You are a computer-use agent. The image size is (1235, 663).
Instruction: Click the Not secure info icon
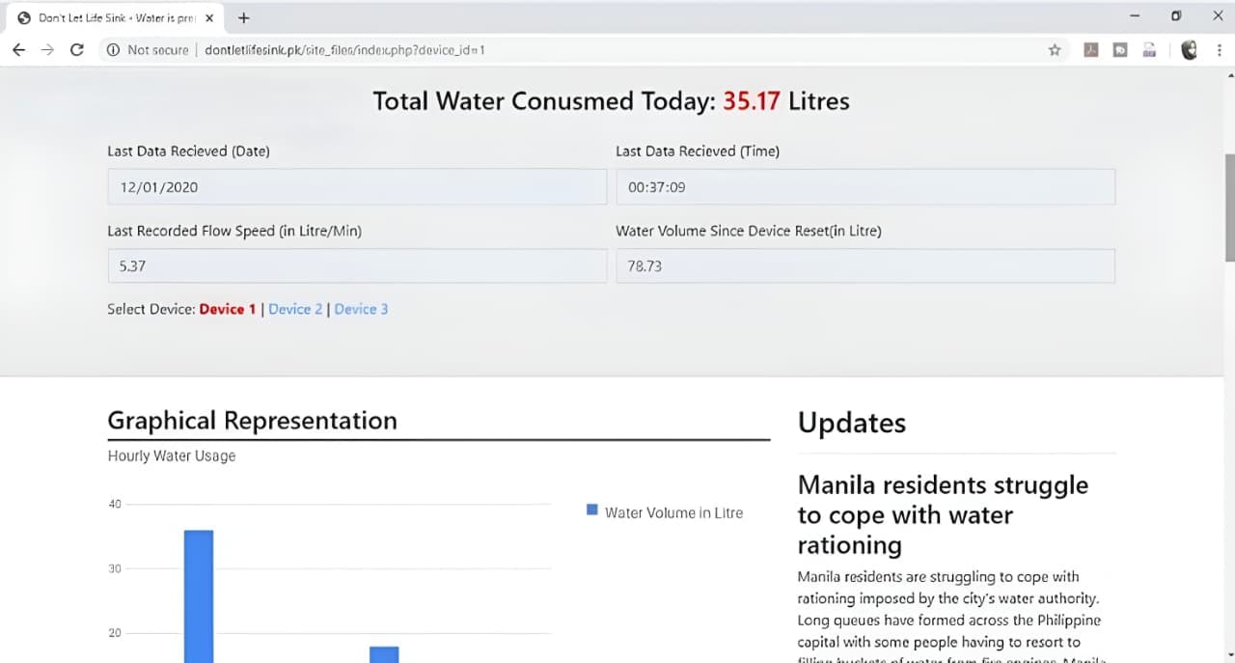pyautogui.click(x=115, y=49)
